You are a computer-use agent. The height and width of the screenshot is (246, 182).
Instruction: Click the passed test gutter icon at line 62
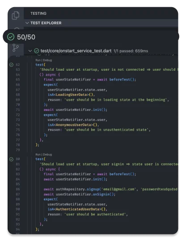[11, 65]
